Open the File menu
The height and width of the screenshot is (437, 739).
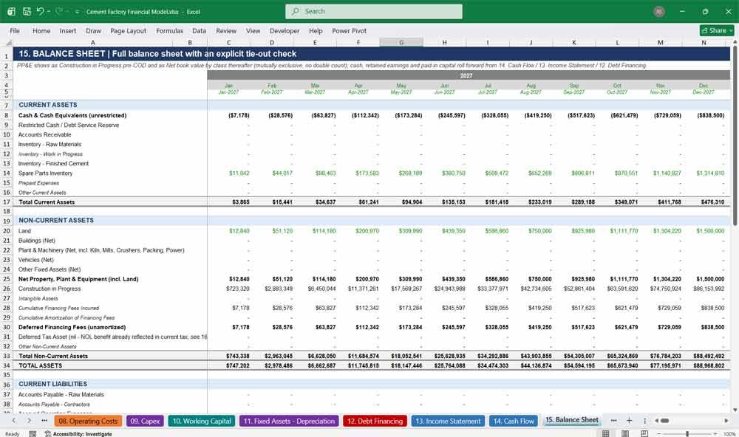[x=15, y=30]
